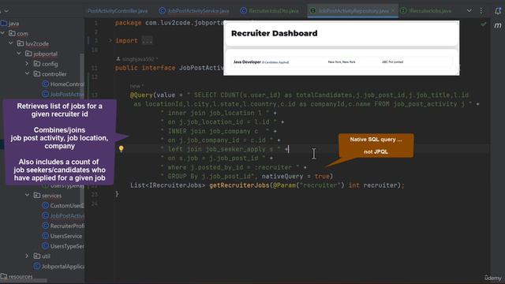Click class icon beside UsersTypeSer file
Viewport: 505px width, 284px height.
46,246
